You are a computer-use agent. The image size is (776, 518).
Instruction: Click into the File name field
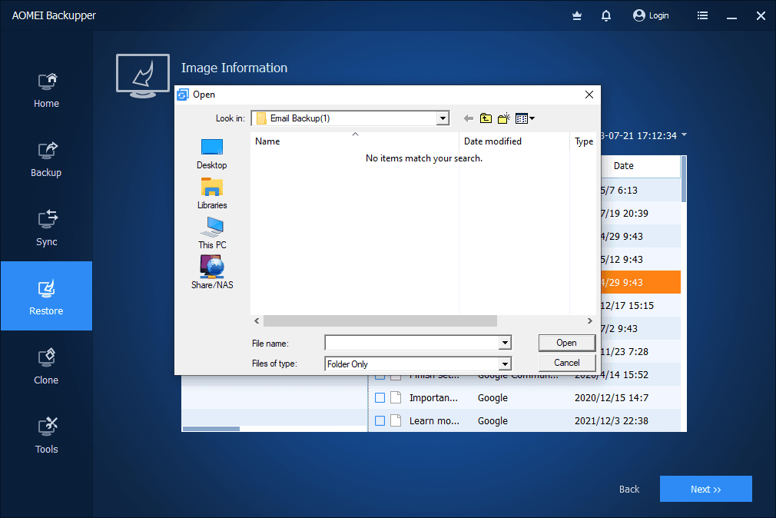coord(412,343)
